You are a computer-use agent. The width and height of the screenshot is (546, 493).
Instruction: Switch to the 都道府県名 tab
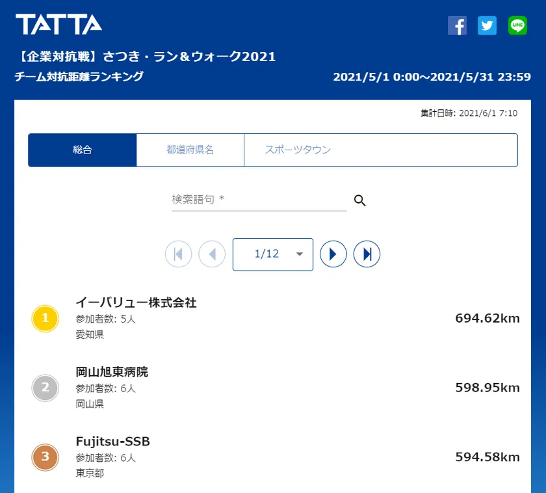click(190, 150)
